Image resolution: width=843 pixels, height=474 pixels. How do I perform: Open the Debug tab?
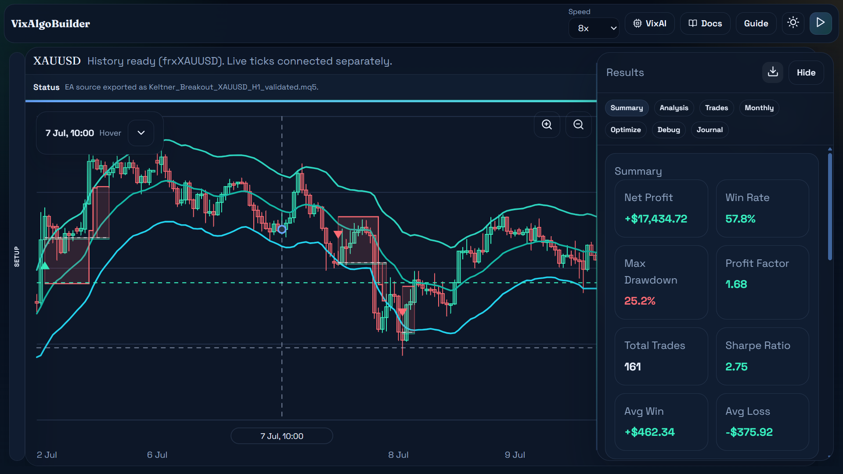(669, 130)
